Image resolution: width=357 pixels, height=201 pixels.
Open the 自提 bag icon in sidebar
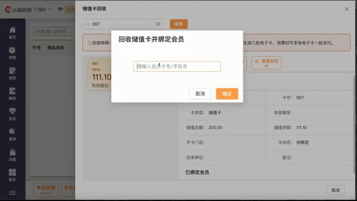(x=12, y=155)
